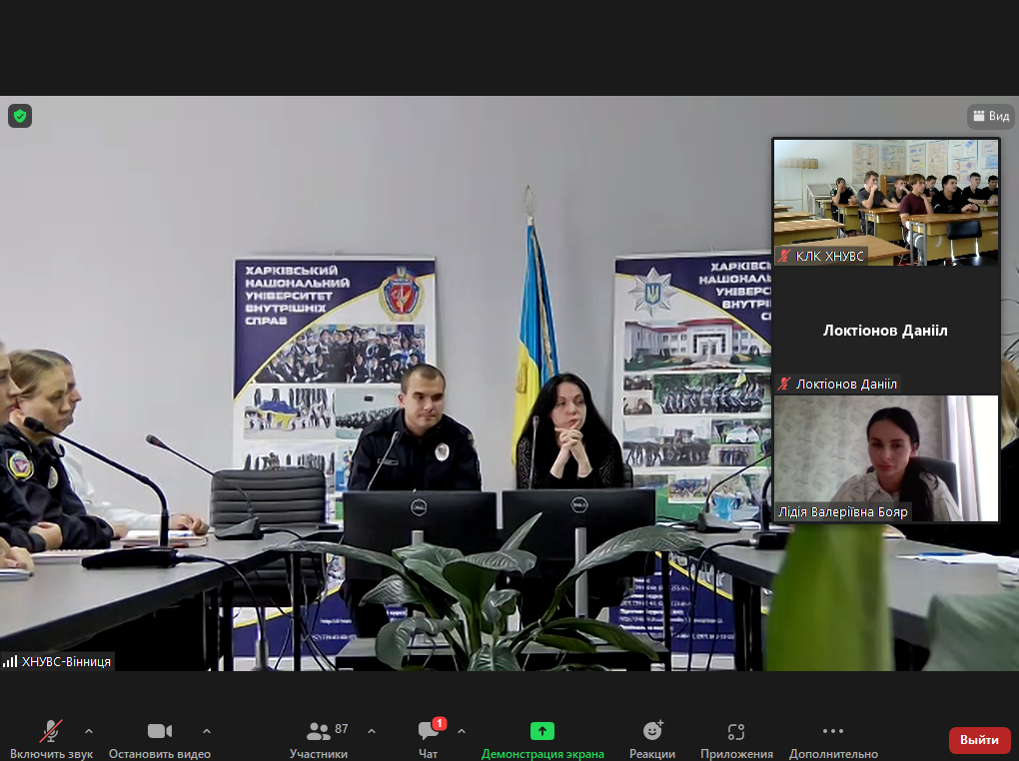1019x761 pixels.
Task: Select Лідія Валеріївна Бояр video thumbnail
Action: tap(885, 457)
